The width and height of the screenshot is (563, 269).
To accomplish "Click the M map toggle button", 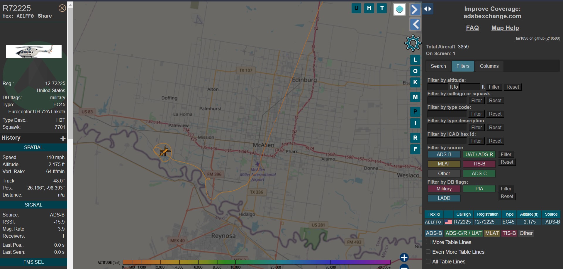I will point(415,97).
